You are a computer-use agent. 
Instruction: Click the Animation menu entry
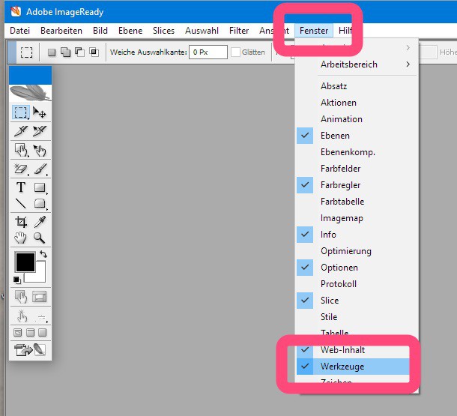tap(341, 119)
